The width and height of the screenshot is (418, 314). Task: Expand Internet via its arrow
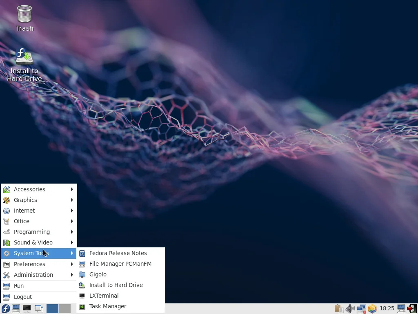click(72, 211)
